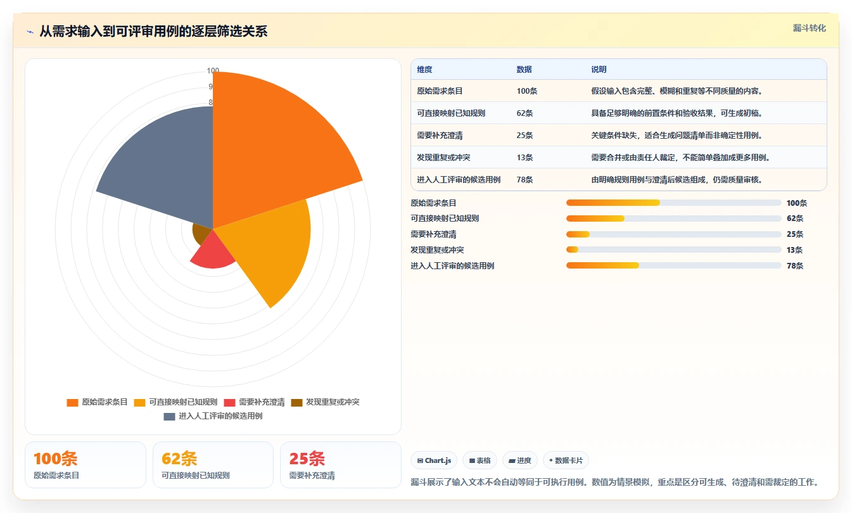Screen dimensions: 852x513
Task: Select the 需要补充澄清 table row name
Action: pos(440,135)
